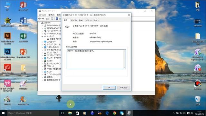The height and width of the screenshot is (116, 206).
Task: Select the 印刷キュー tree item
Action: click(x=51, y=77)
